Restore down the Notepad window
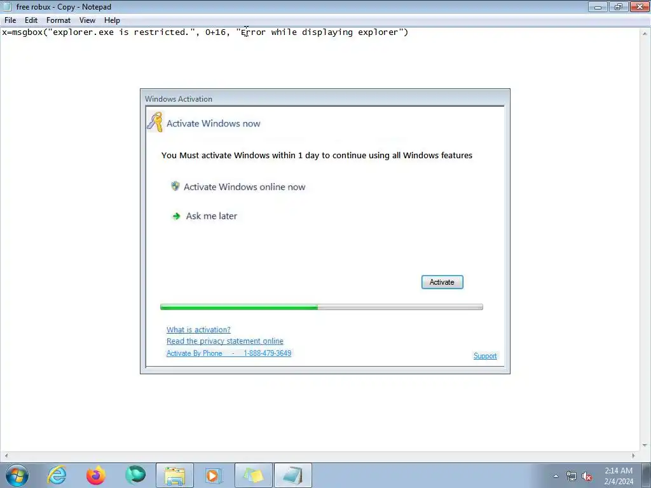 [x=619, y=6]
